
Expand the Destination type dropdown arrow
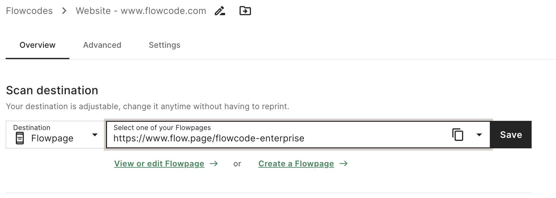click(95, 135)
